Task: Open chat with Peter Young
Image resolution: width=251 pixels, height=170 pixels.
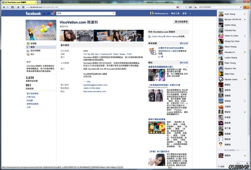Action: click(x=232, y=63)
